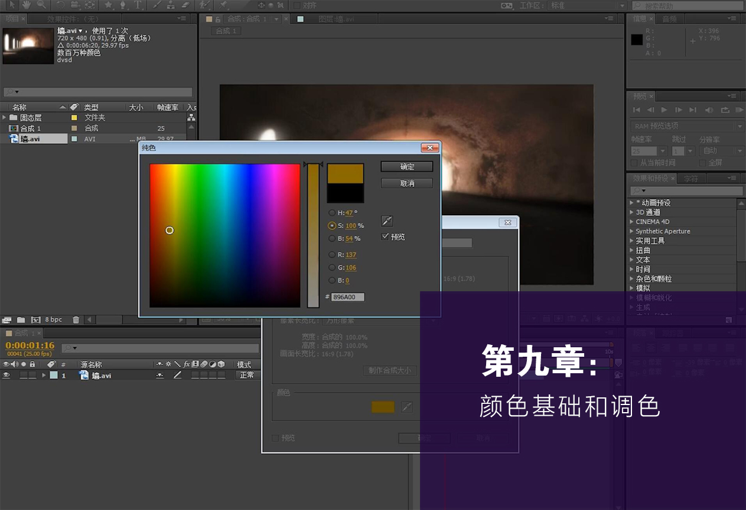Select the Roto Brush tool

coord(204,5)
